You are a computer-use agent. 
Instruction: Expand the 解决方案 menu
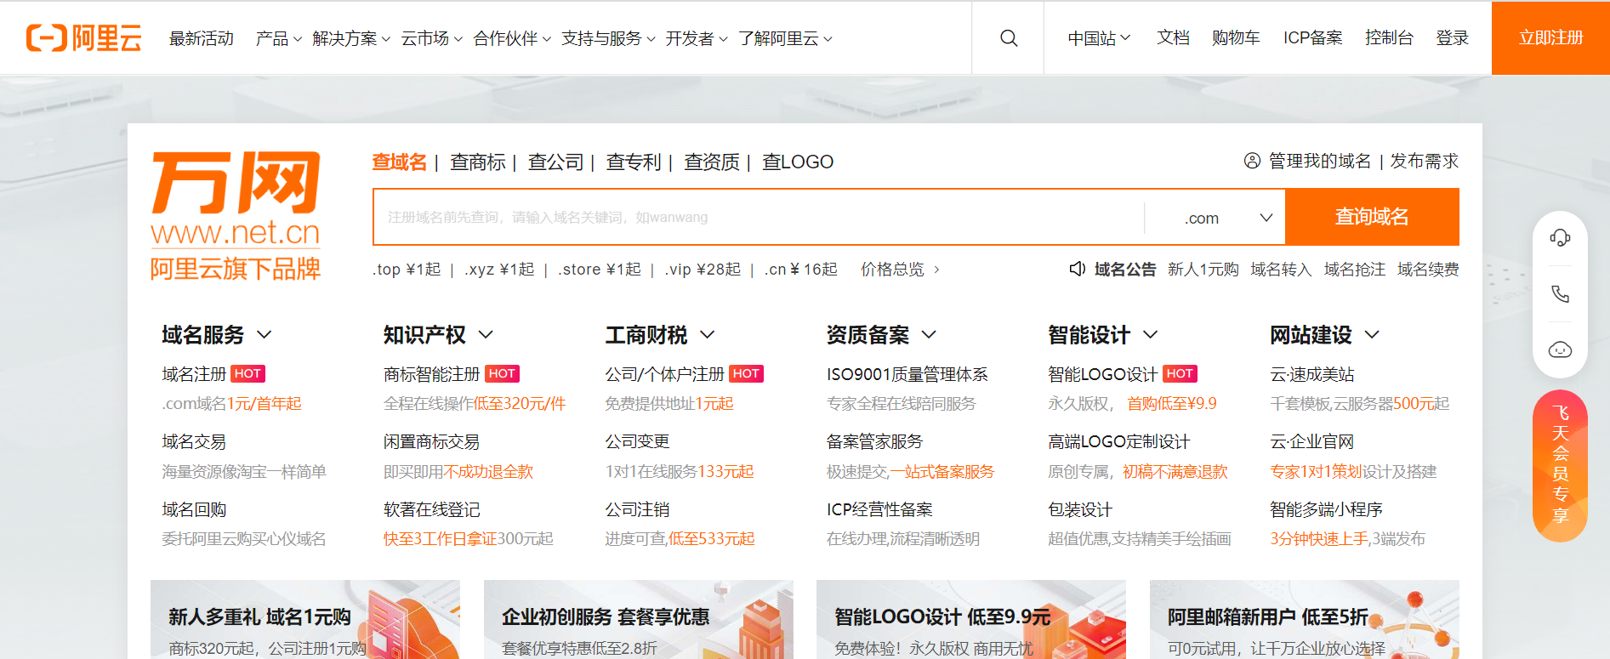point(351,38)
